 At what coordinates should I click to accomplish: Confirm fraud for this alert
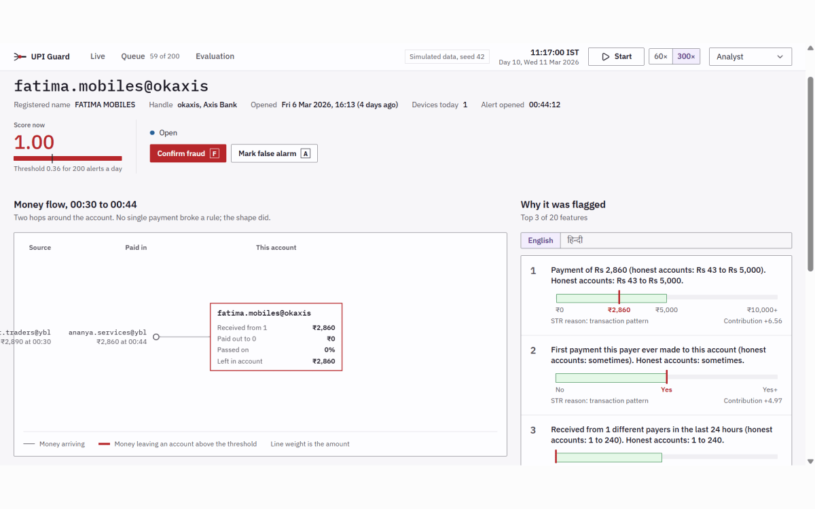[x=188, y=153]
